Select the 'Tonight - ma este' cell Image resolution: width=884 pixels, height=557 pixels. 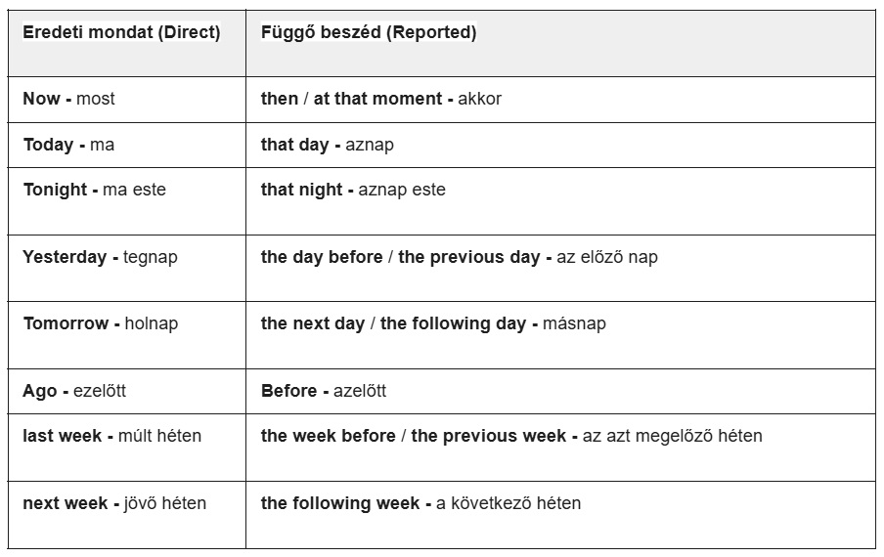[95, 190]
